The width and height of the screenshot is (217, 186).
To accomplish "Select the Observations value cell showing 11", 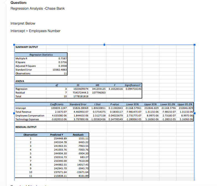I will [x=65, y=73].
